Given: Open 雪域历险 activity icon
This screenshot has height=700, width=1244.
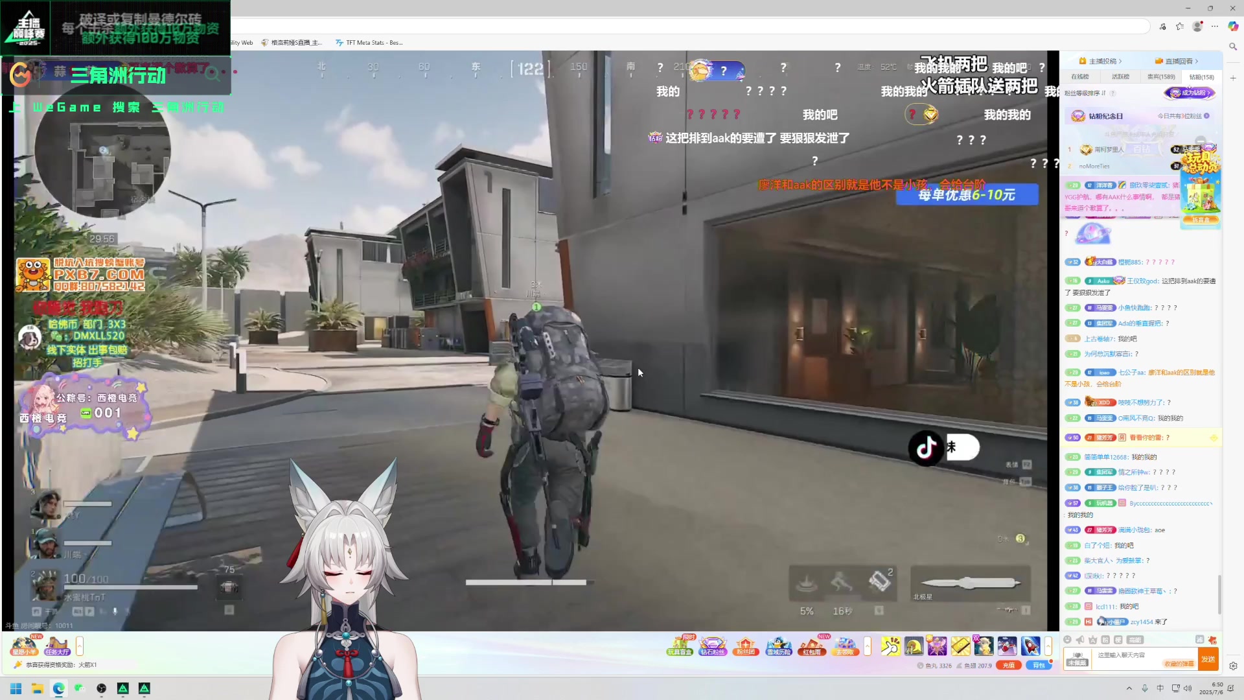Looking at the screenshot, I should point(779,646).
